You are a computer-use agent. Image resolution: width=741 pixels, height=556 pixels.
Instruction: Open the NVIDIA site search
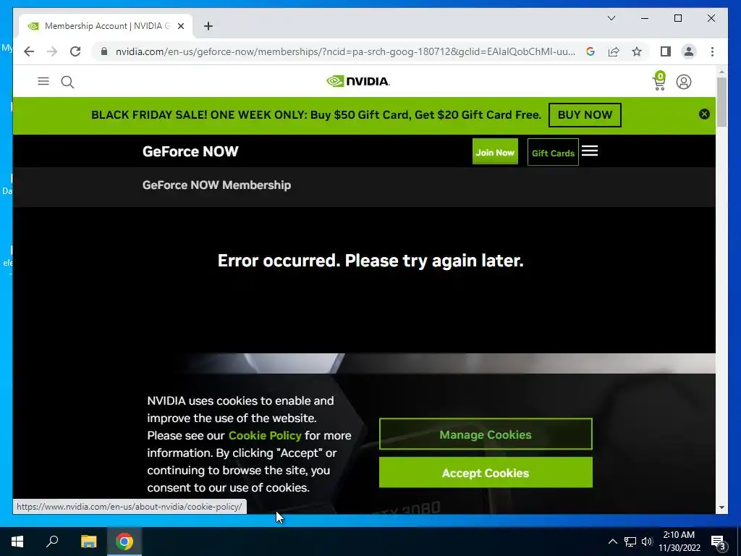(67, 82)
